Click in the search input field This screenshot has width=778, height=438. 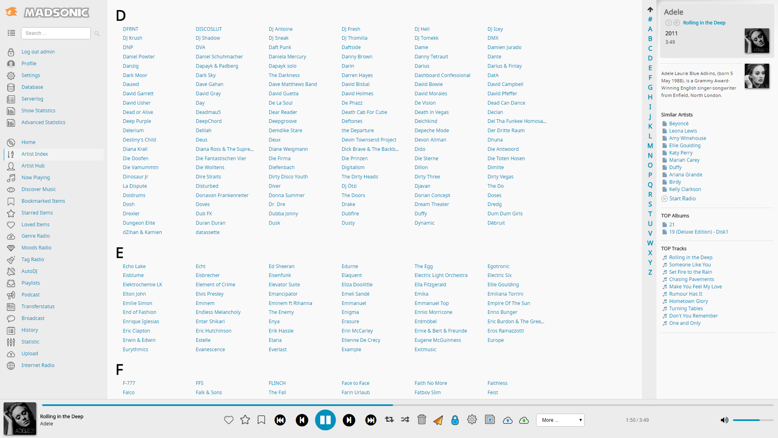56,33
